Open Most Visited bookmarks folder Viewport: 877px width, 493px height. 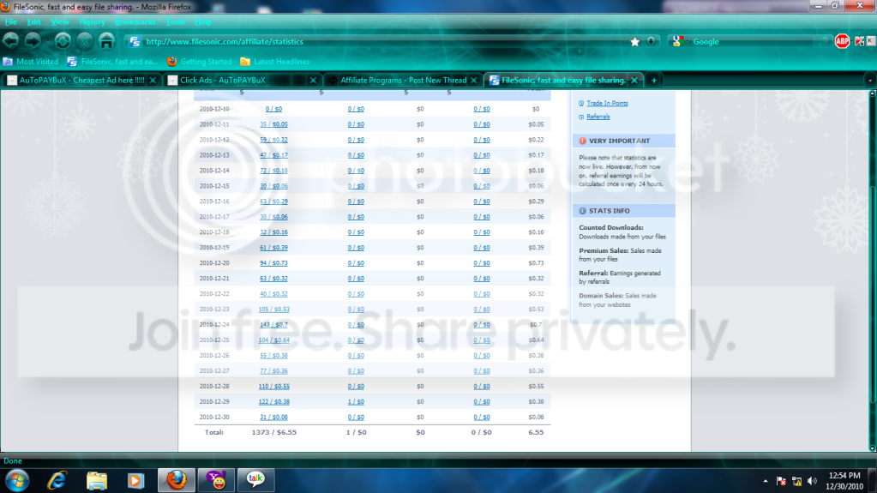(31, 62)
